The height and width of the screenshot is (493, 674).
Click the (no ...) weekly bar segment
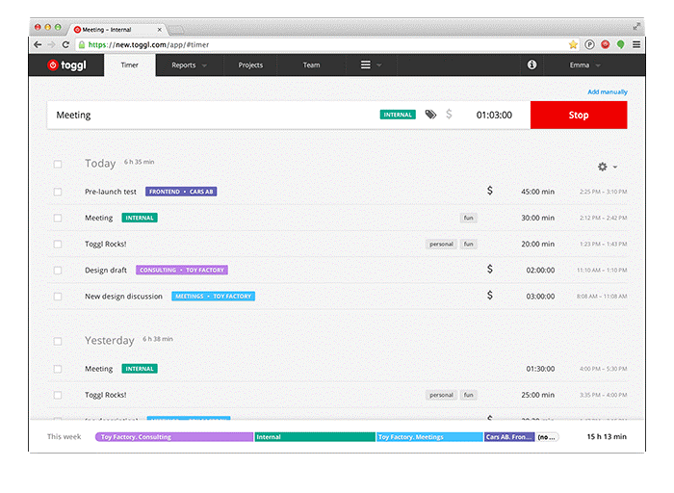pyautogui.click(x=547, y=437)
